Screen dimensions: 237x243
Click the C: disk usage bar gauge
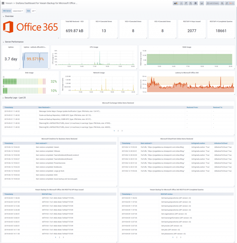point(24,81)
